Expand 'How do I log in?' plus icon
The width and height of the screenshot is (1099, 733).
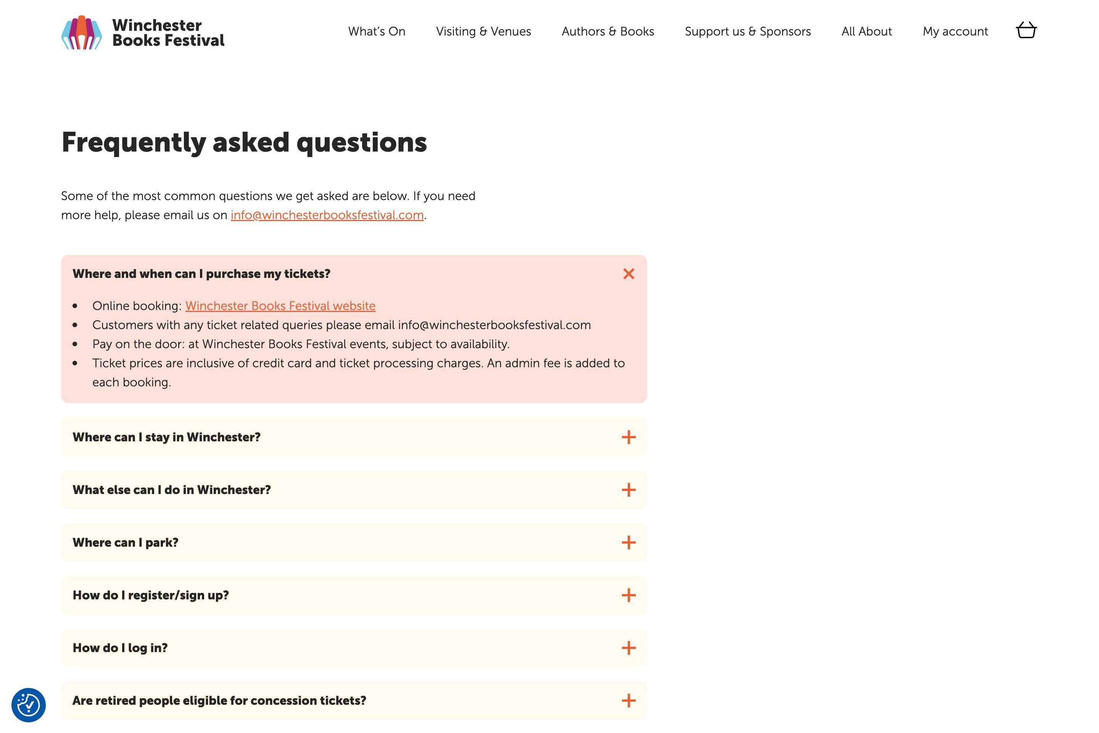click(628, 648)
